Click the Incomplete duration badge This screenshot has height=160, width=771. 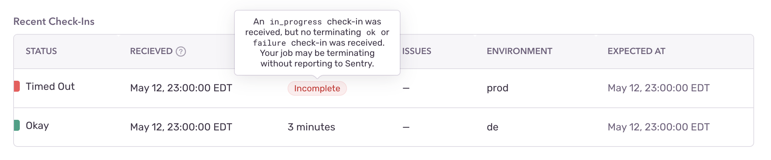317,88
